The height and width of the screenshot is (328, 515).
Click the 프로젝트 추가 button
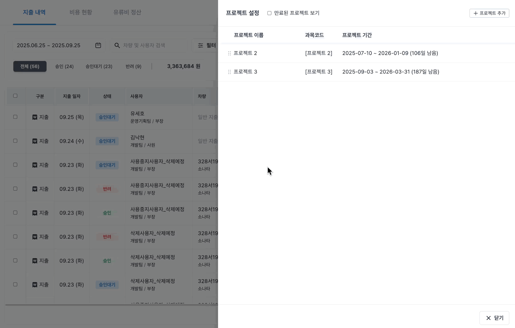point(489,13)
